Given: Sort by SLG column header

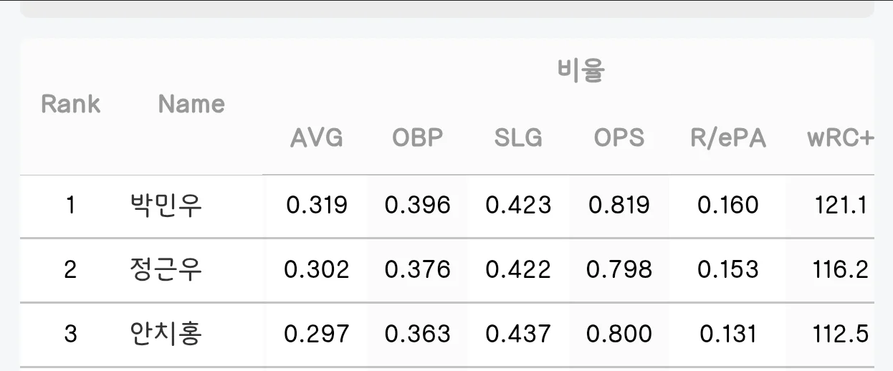Looking at the screenshot, I should tap(518, 138).
